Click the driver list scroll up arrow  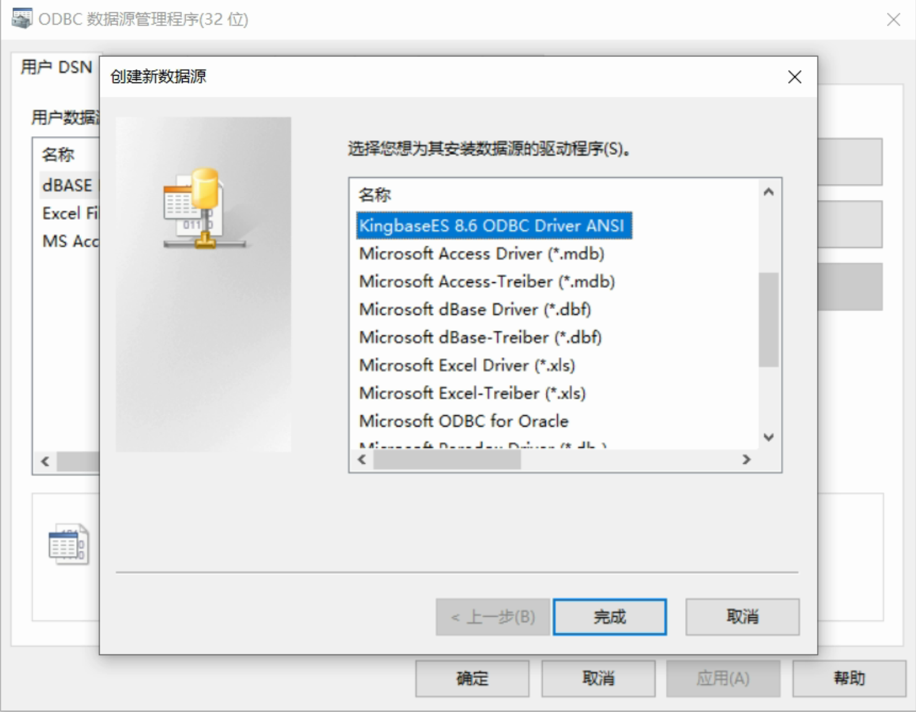[769, 192]
